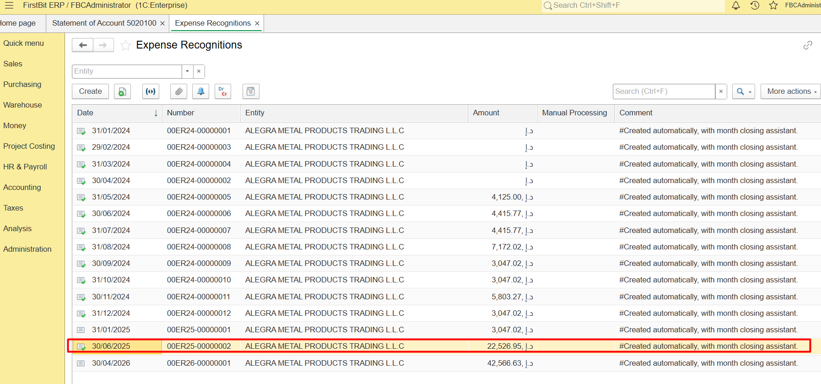Close the Expense Recognitions tab
Image resolution: width=821 pixels, height=384 pixels.
[257, 23]
